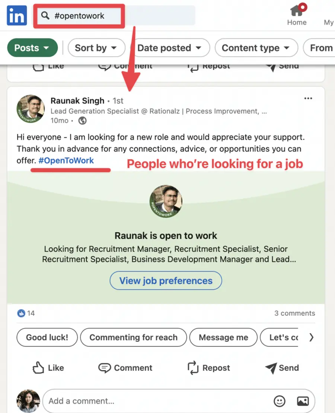
Task: Select the Posts filter tab
Action: click(32, 48)
